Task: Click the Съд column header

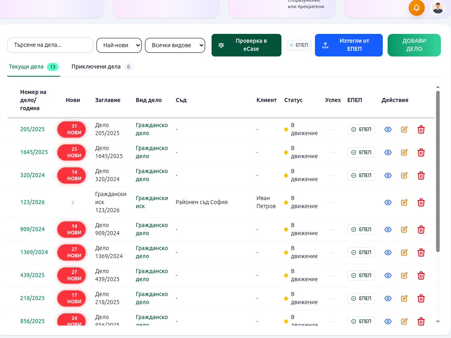Action: pos(181,100)
